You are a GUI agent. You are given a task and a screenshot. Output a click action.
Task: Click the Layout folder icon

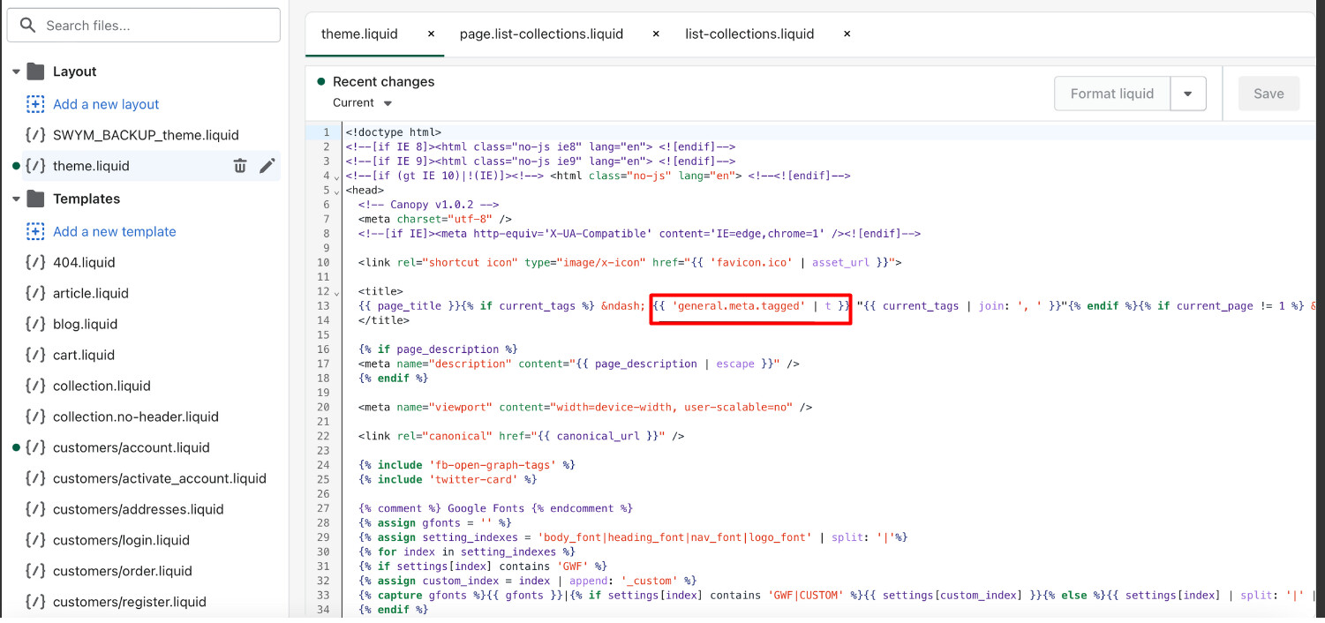click(35, 71)
